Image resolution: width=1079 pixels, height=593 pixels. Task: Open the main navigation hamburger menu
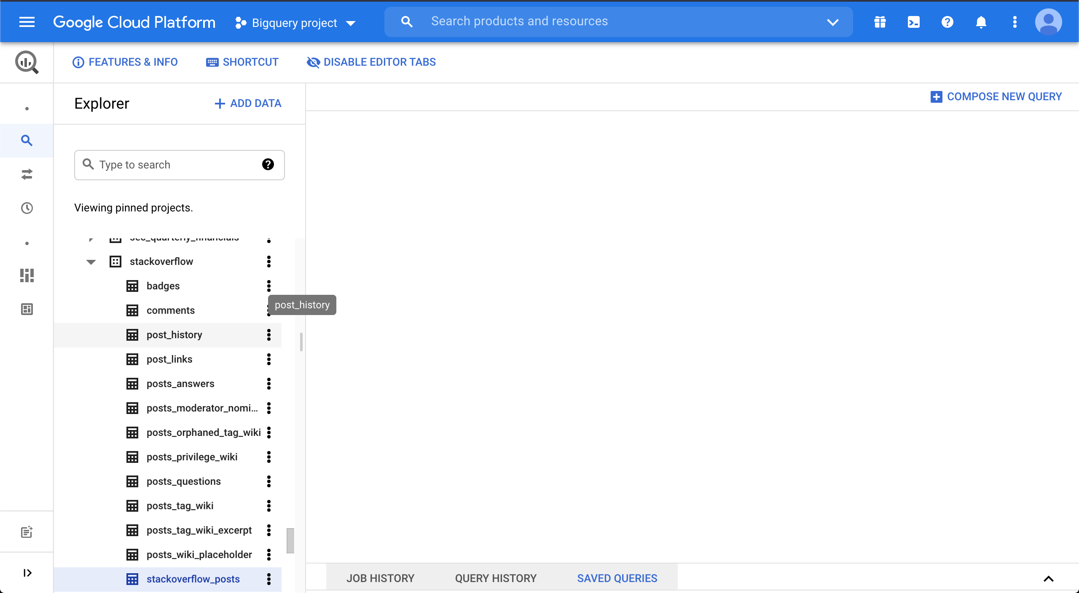[27, 22]
